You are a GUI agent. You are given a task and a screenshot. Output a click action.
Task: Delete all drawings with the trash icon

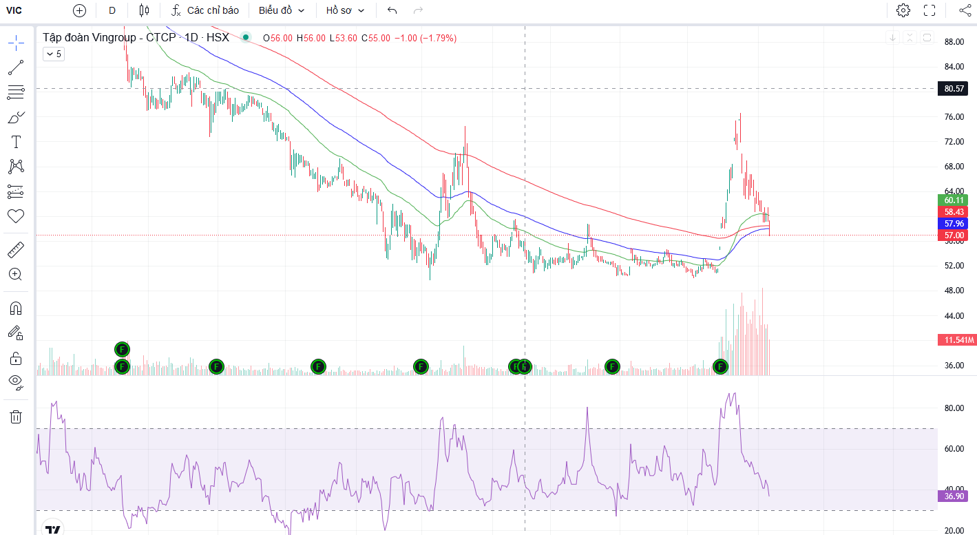(16, 417)
